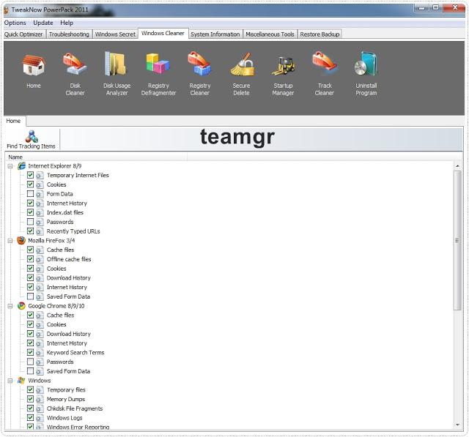Click the file icon beside Firefox Saved Form Data
Image resolution: width=469 pixels, height=437 pixels.
click(x=40, y=296)
